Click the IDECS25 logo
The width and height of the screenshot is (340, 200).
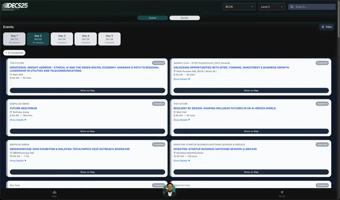pyautogui.click(x=15, y=6)
